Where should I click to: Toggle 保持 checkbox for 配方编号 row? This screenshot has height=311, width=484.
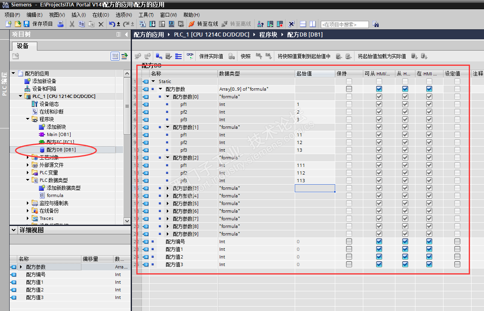[x=349, y=242]
